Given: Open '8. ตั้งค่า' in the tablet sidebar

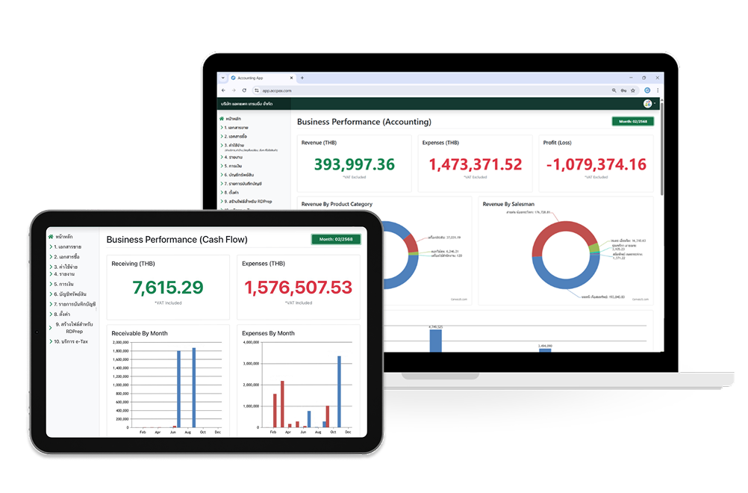Looking at the screenshot, I should (62, 314).
